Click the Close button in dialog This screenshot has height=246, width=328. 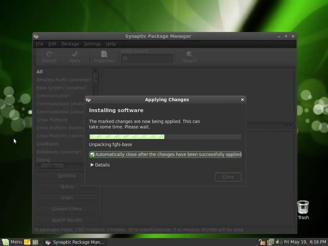click(228, 177)
